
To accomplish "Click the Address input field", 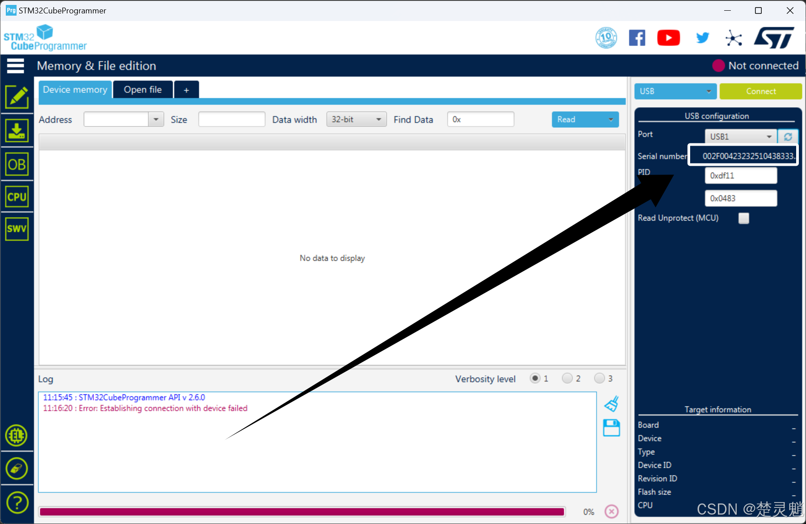I will pos(116,119).
